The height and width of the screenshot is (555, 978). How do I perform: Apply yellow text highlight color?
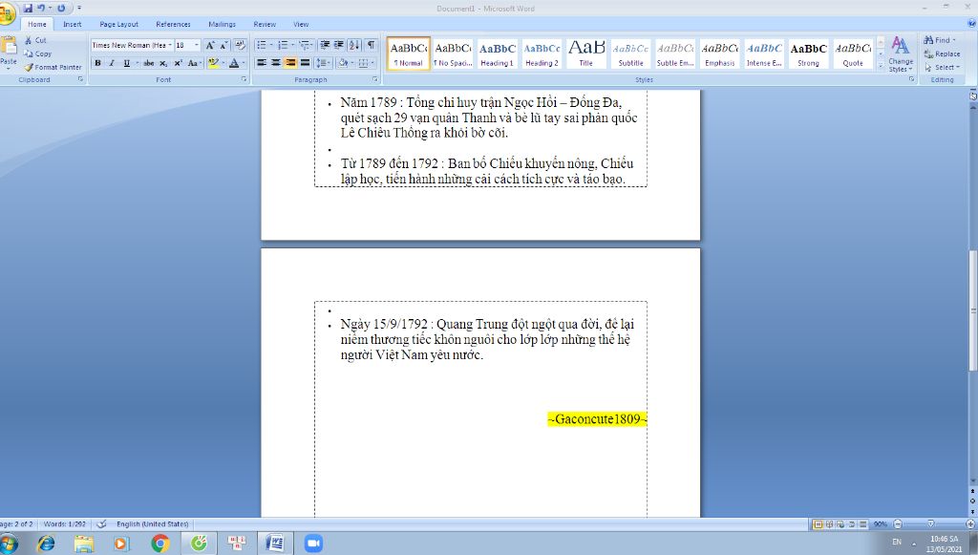[x=213, y=63]
